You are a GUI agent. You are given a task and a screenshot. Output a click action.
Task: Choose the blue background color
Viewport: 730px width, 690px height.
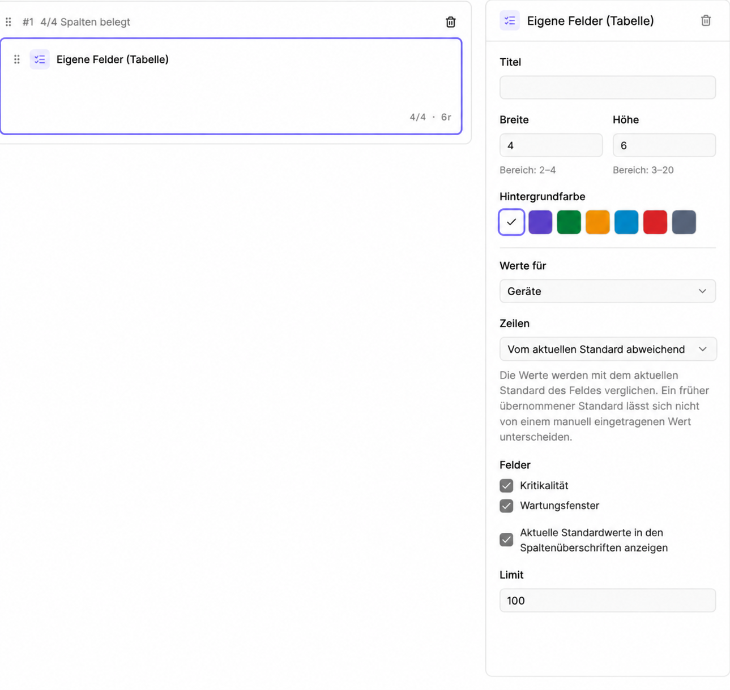[626, 222]
